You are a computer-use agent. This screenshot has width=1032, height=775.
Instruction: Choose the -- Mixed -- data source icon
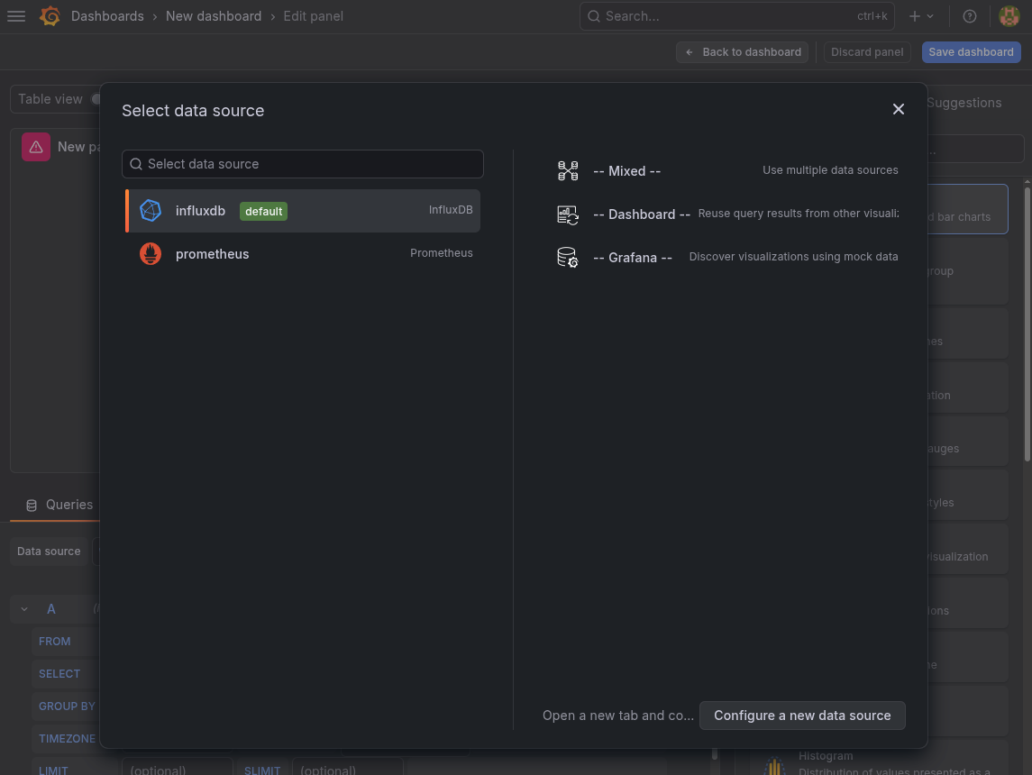click(x=568, y=170)
